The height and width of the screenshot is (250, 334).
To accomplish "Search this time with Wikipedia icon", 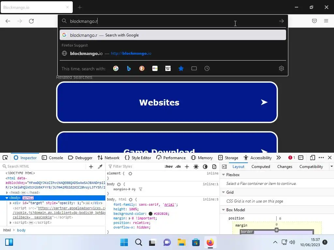I will [x=168, y=68].
